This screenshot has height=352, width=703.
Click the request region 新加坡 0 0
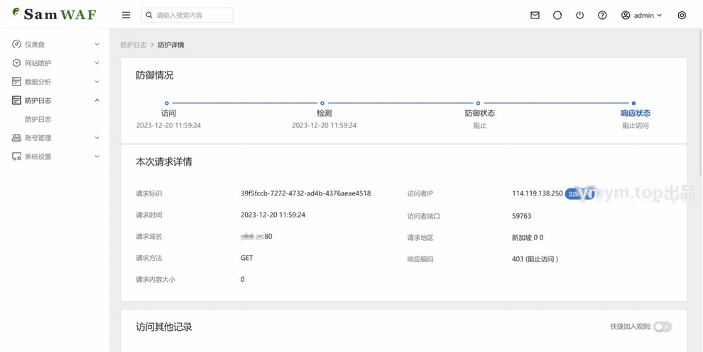coord(528,237)
